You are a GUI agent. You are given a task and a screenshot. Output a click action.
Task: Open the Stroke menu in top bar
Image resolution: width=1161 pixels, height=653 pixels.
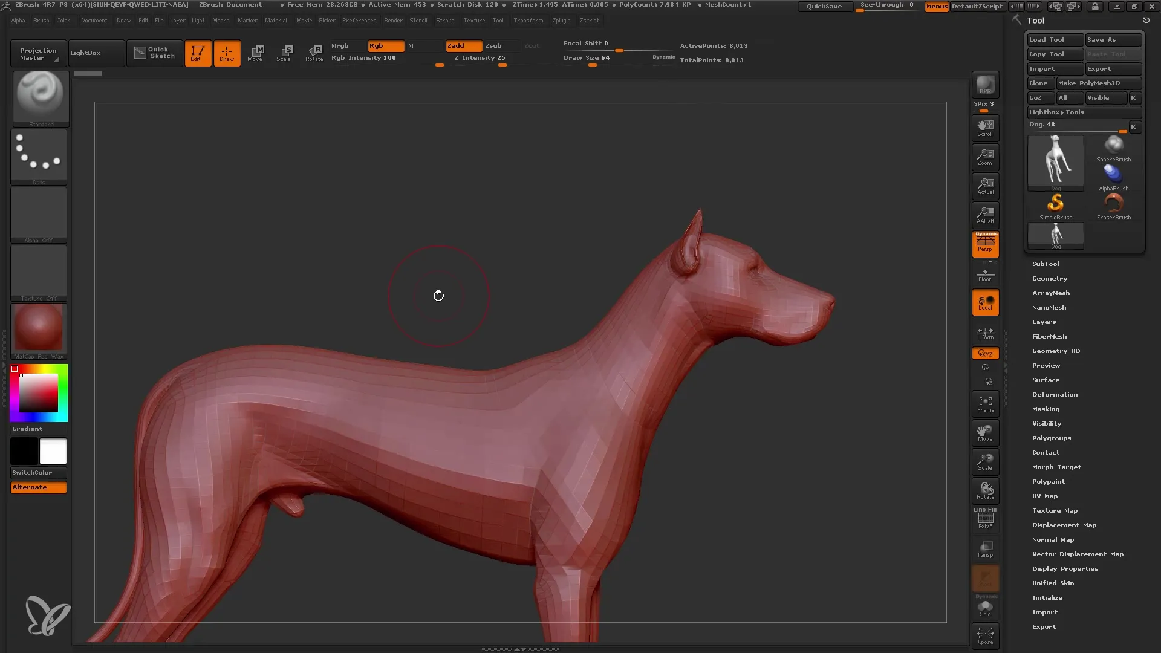point(446,20)
